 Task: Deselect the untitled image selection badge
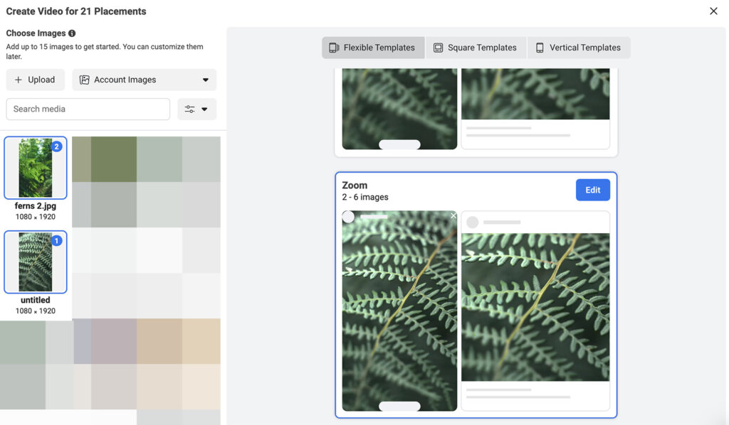click(x=57, y=241)
